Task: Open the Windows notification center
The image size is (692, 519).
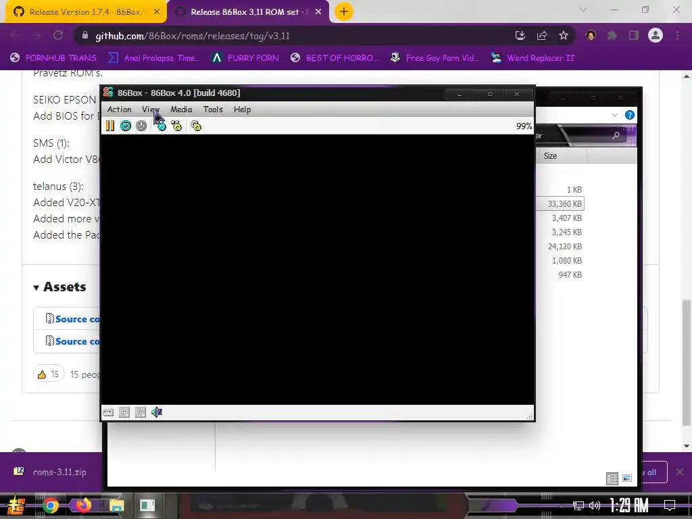Action: coord(670,505)
